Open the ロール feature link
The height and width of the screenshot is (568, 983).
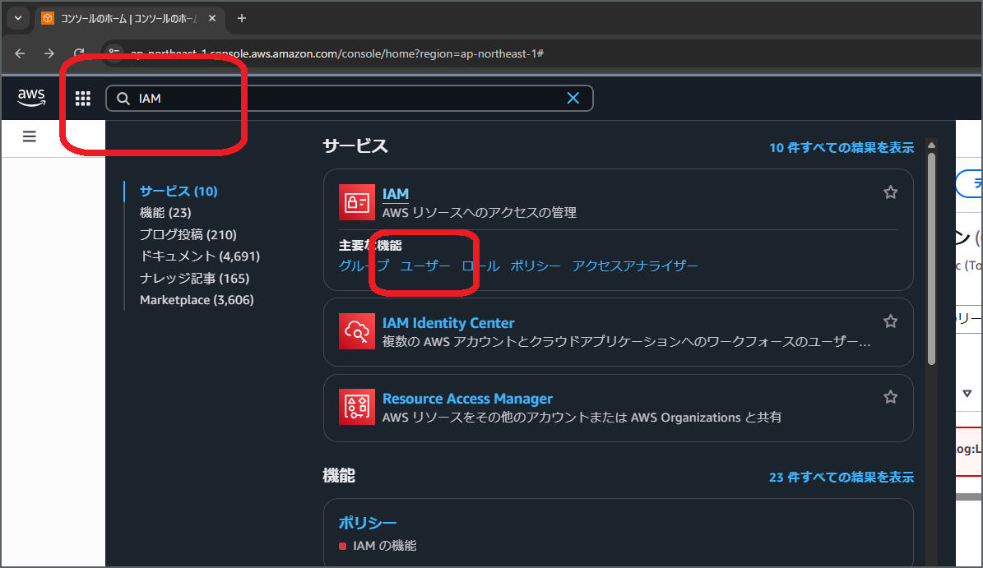(480, 266)
